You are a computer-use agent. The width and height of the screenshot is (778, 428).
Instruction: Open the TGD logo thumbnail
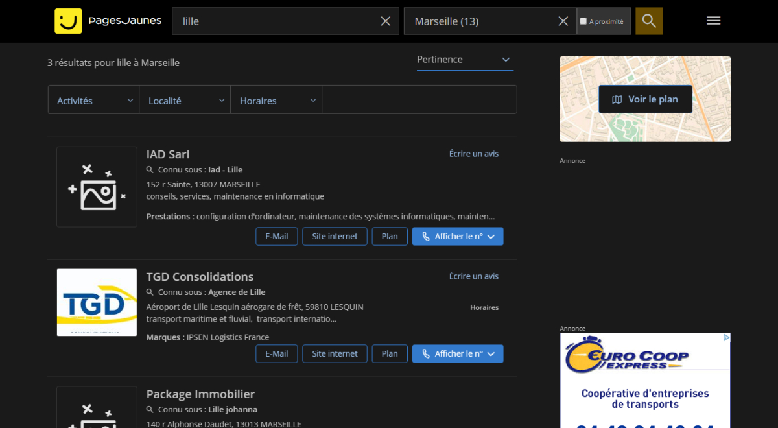tap(97, 302)
